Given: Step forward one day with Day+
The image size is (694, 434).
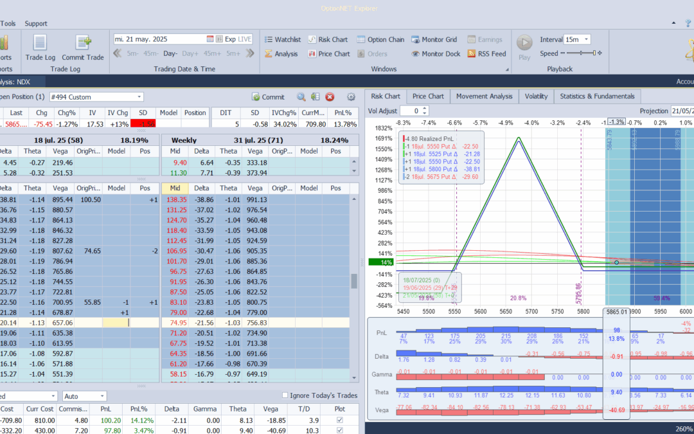Looking at the screenshot, I should [190, 53].
